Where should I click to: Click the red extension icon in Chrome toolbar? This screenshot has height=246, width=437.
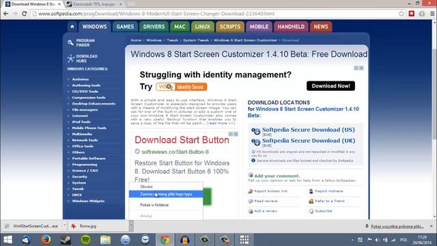coord(412,14)
